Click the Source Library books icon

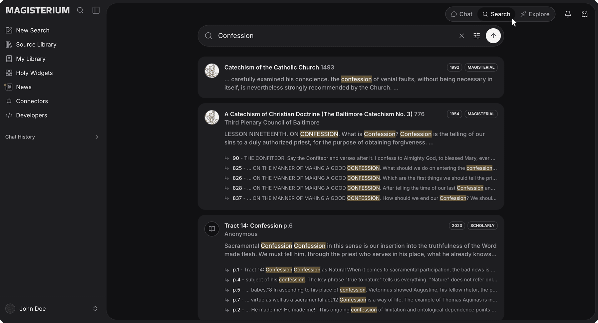point(9,45)
